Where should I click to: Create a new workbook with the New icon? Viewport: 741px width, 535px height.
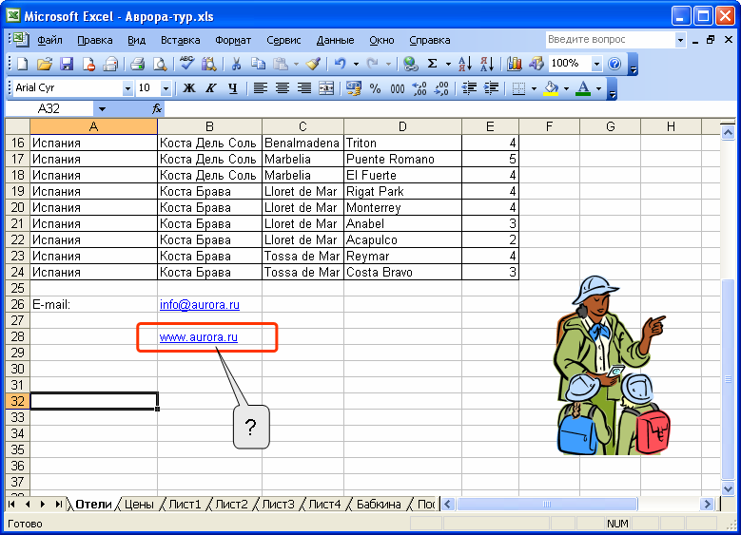[x=22, y=64]
